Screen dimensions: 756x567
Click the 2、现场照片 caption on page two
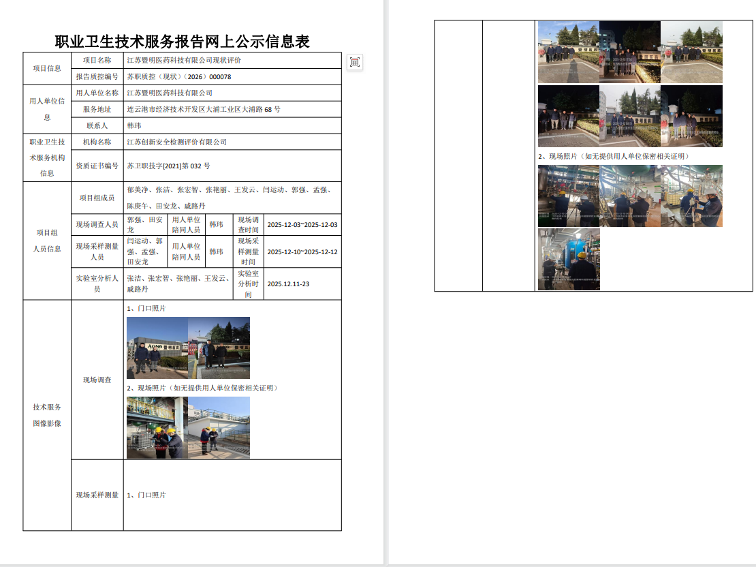[614, 156]
